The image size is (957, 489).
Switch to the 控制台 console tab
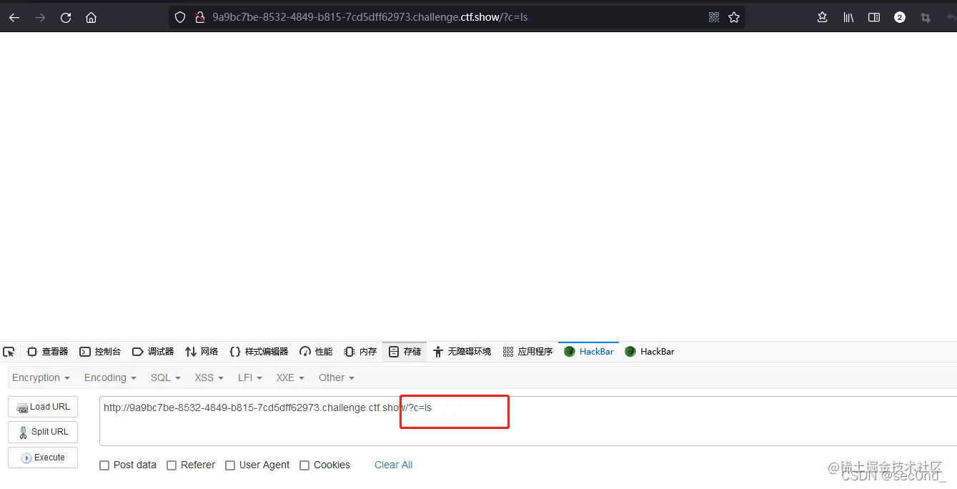pos(100,352)
